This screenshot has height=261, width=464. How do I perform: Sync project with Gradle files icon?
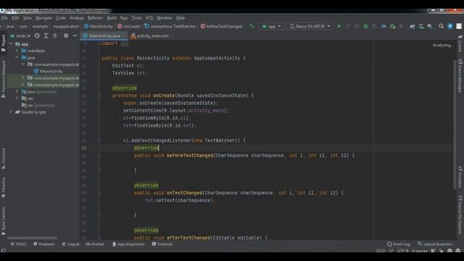tap(413, 26)
